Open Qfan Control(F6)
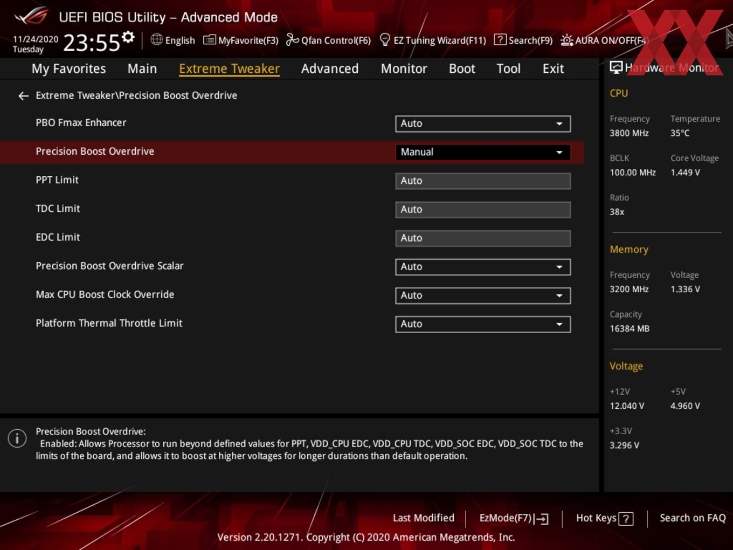Image resolution: width=733 pixels, height=550 pixels. pyautogui.click(x=328, y=40)
